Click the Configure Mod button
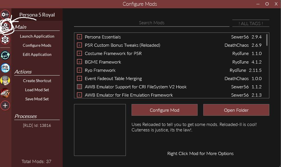The width and height of the screenshot is (281, 167). pos(165,110)
